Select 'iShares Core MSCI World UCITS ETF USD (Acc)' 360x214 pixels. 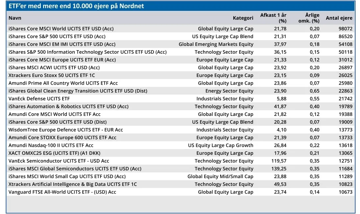pos(61,29)
